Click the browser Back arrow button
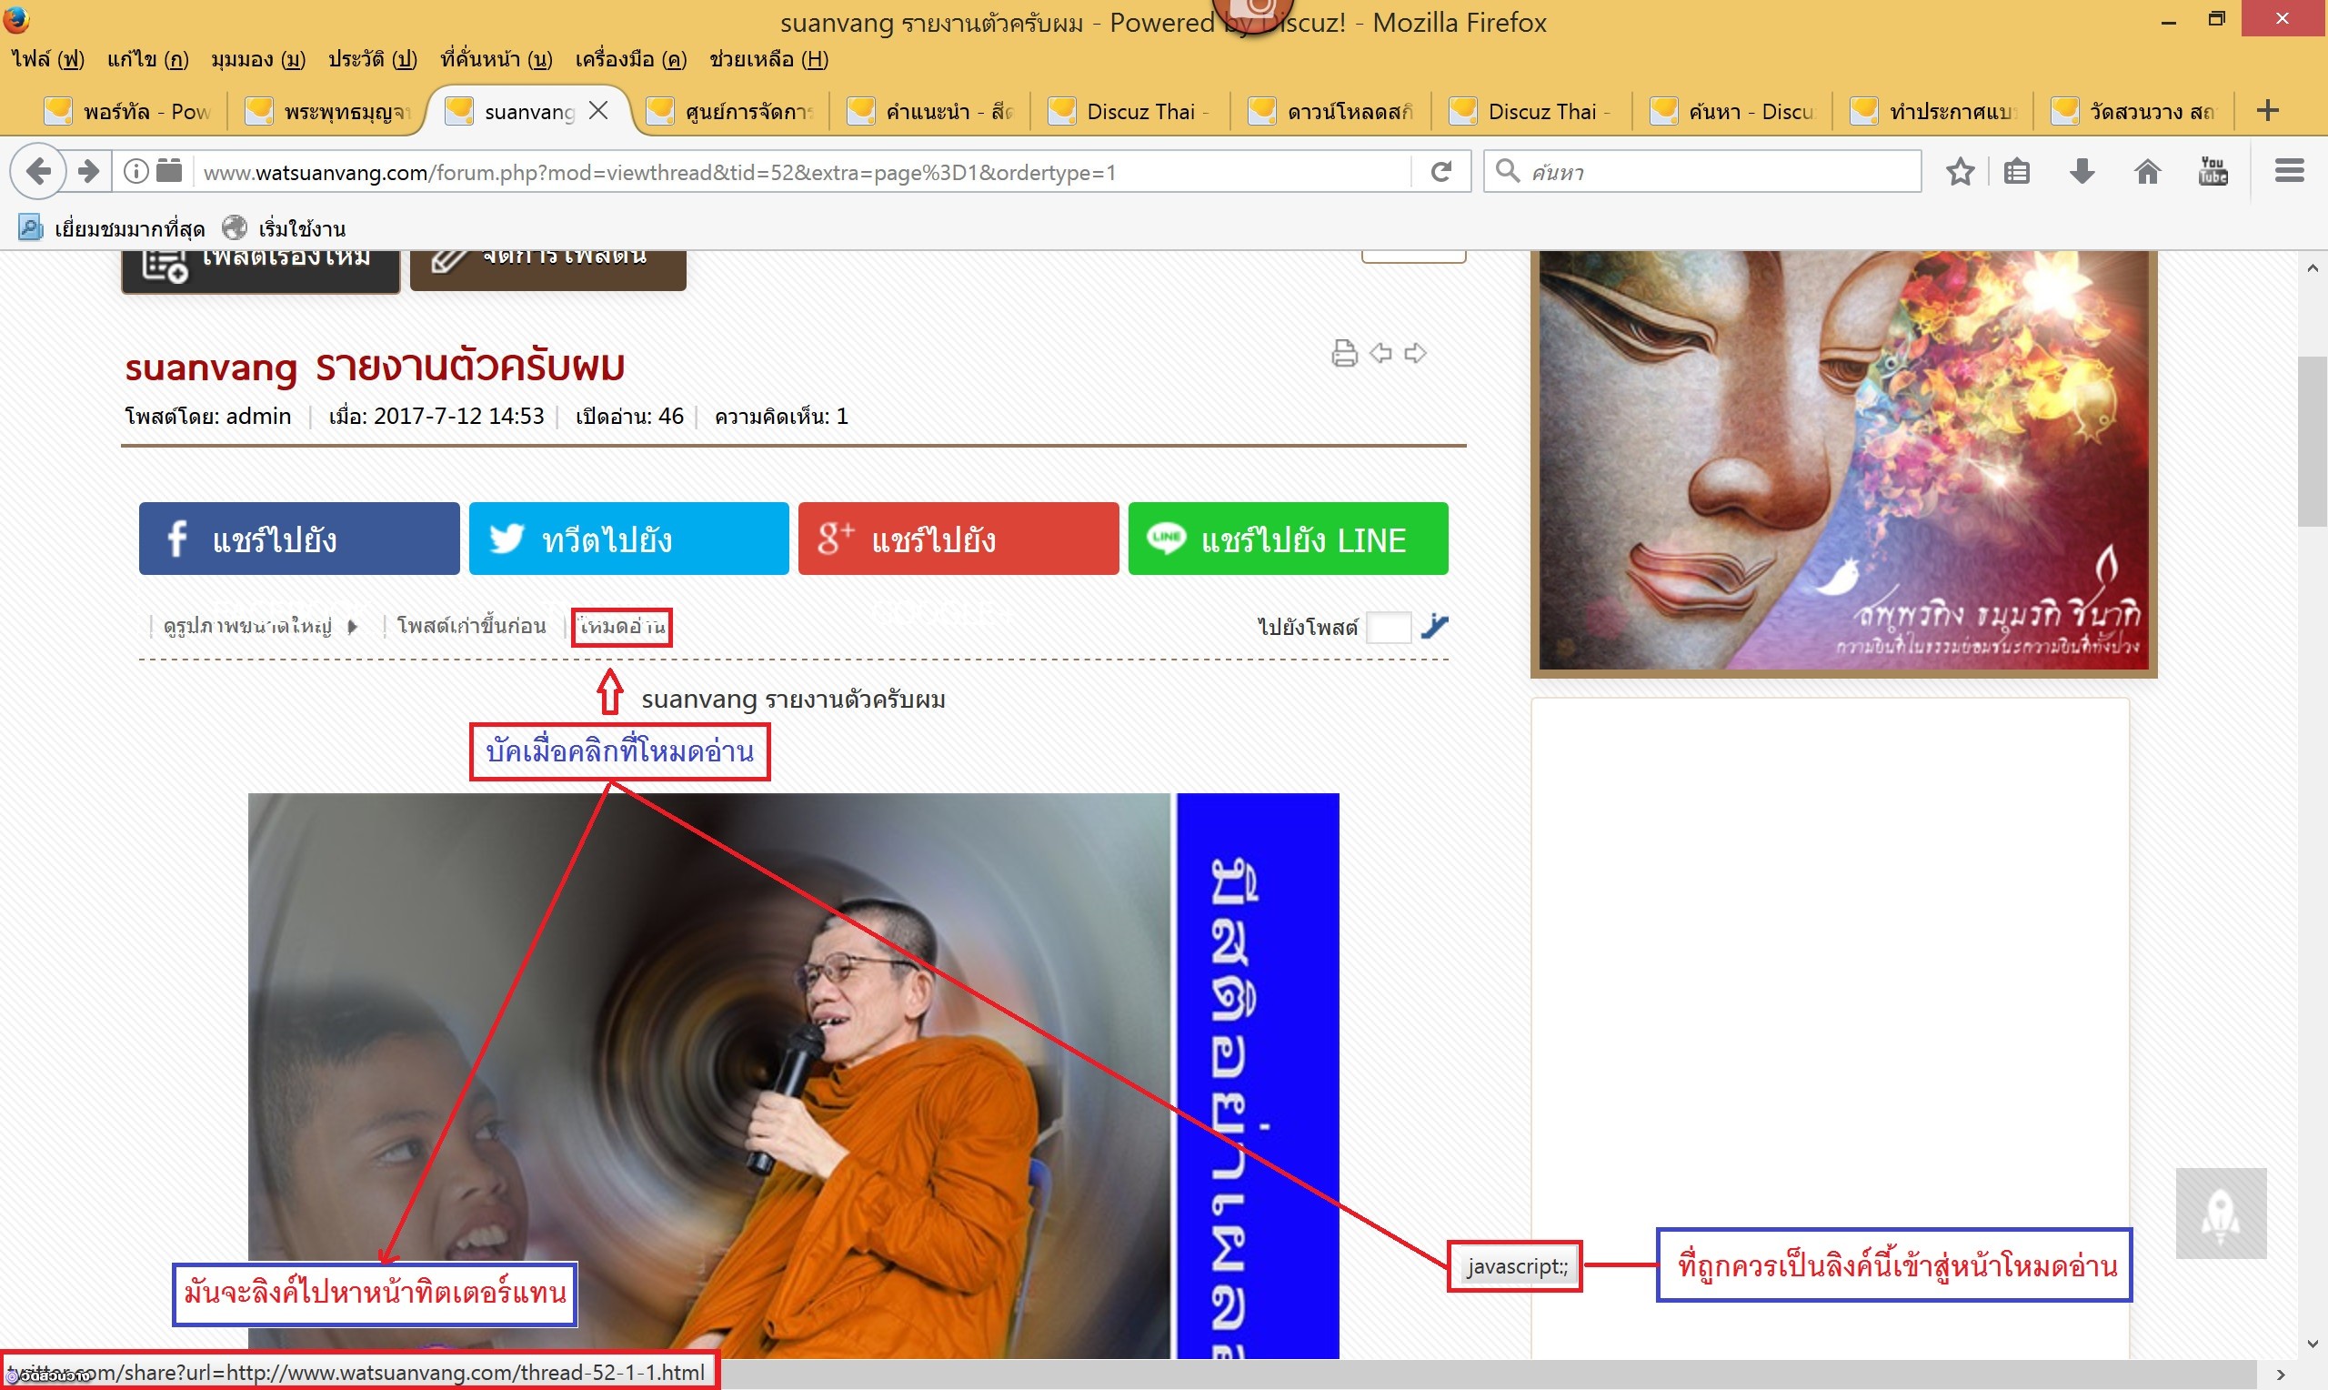2328x1390 pixels. (x=37, y=171)
